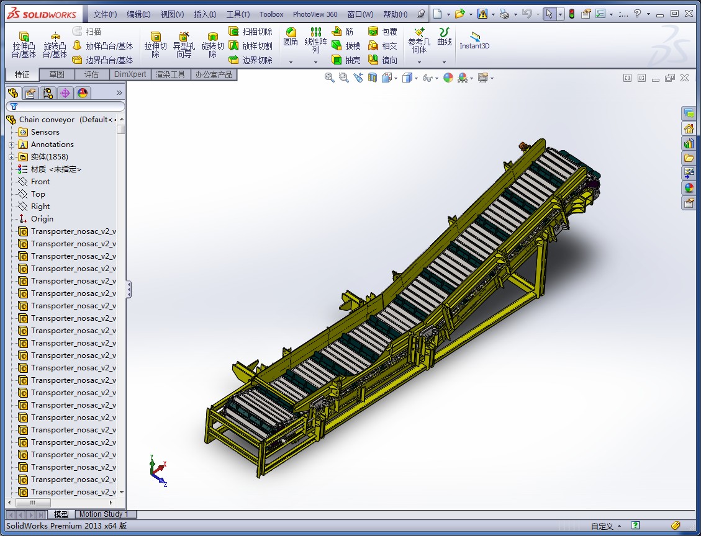701x536 pixels.
Task: Open the Toolbox menu
Action: 271,14
